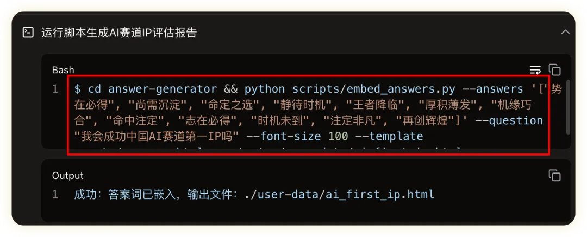The image size is (587, 237).
Task: Click the terminal icon in the header
Action: (x=28, y=33)
